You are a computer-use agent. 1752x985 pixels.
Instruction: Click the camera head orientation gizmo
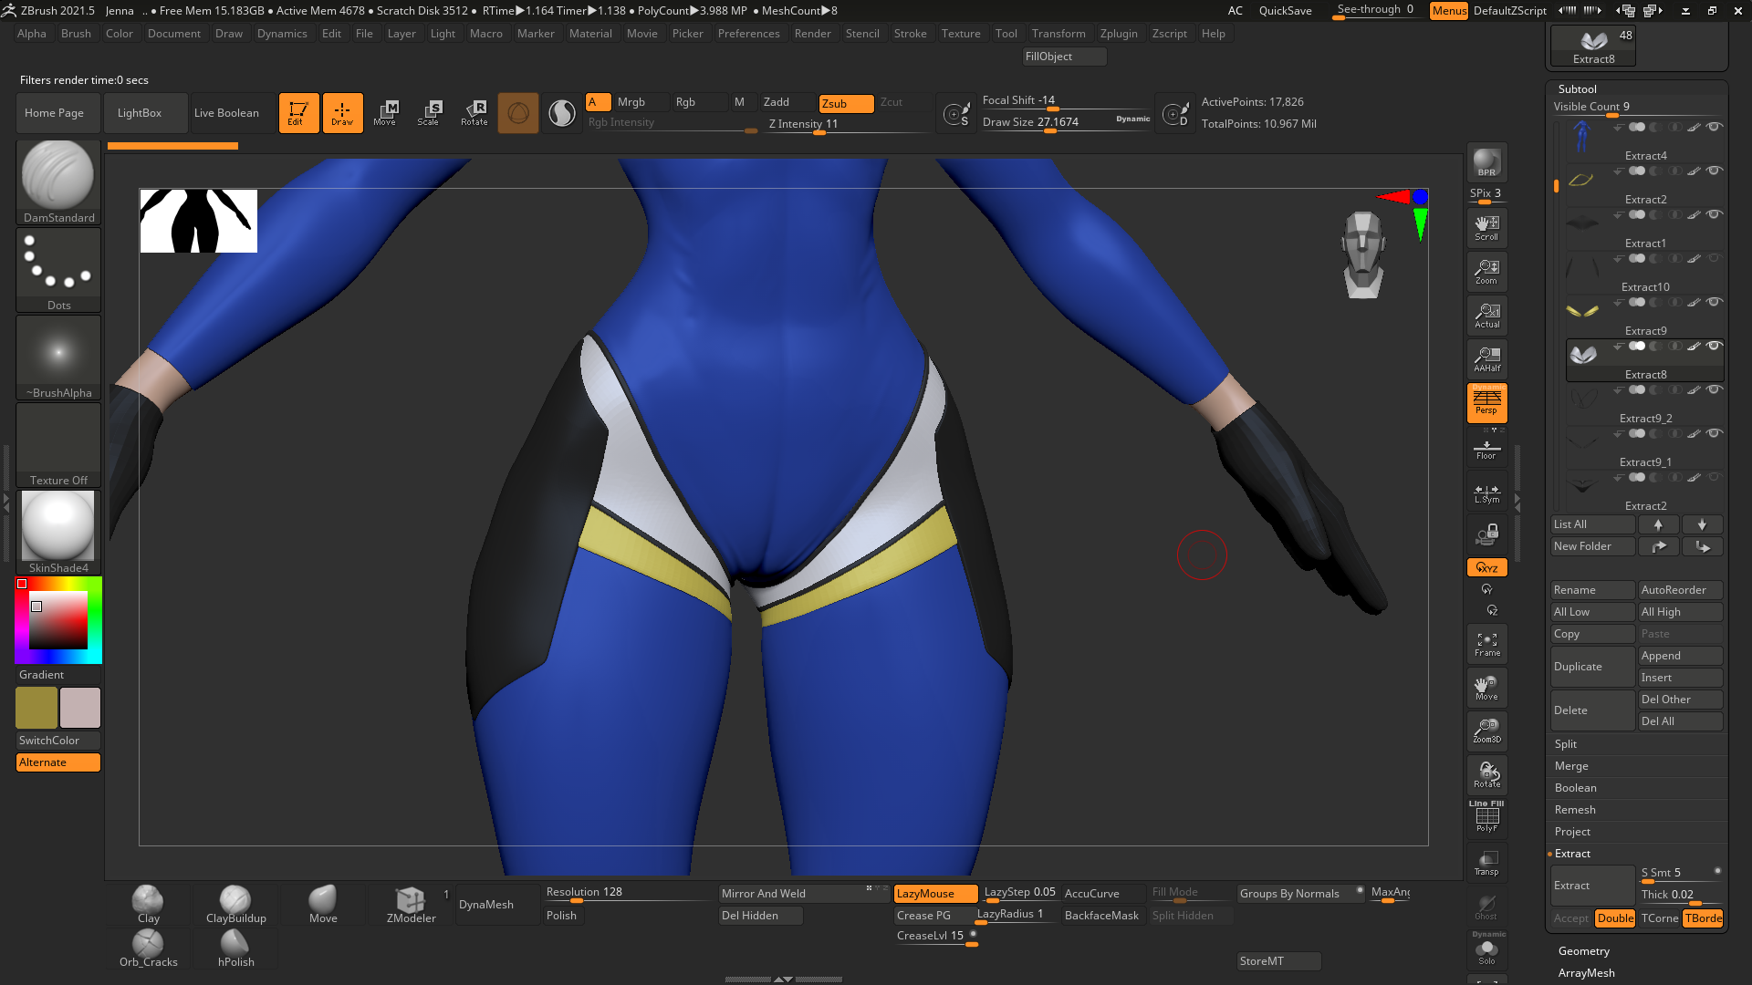[x=1363, y=255]
